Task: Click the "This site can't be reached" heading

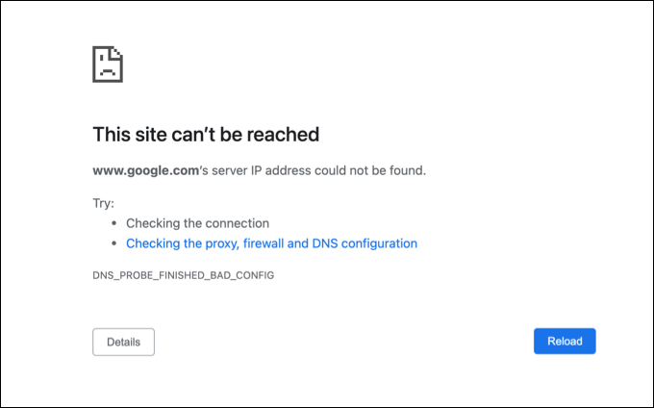Action: [206, 134]
